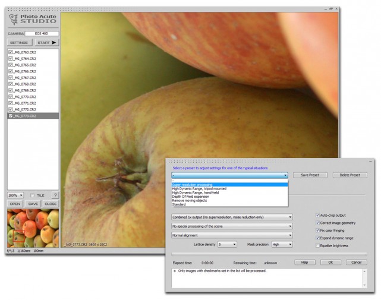The width and height of the screenshot is (381, 300).
Task: Uncheck _MG_0763.CR2 file checkbox
Action: (11, 52)
